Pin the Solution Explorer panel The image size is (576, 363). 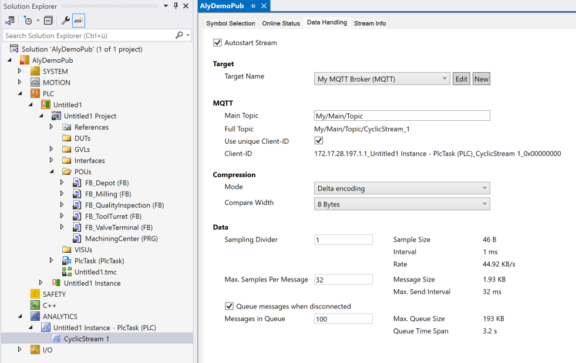click(x=176, y=6)
